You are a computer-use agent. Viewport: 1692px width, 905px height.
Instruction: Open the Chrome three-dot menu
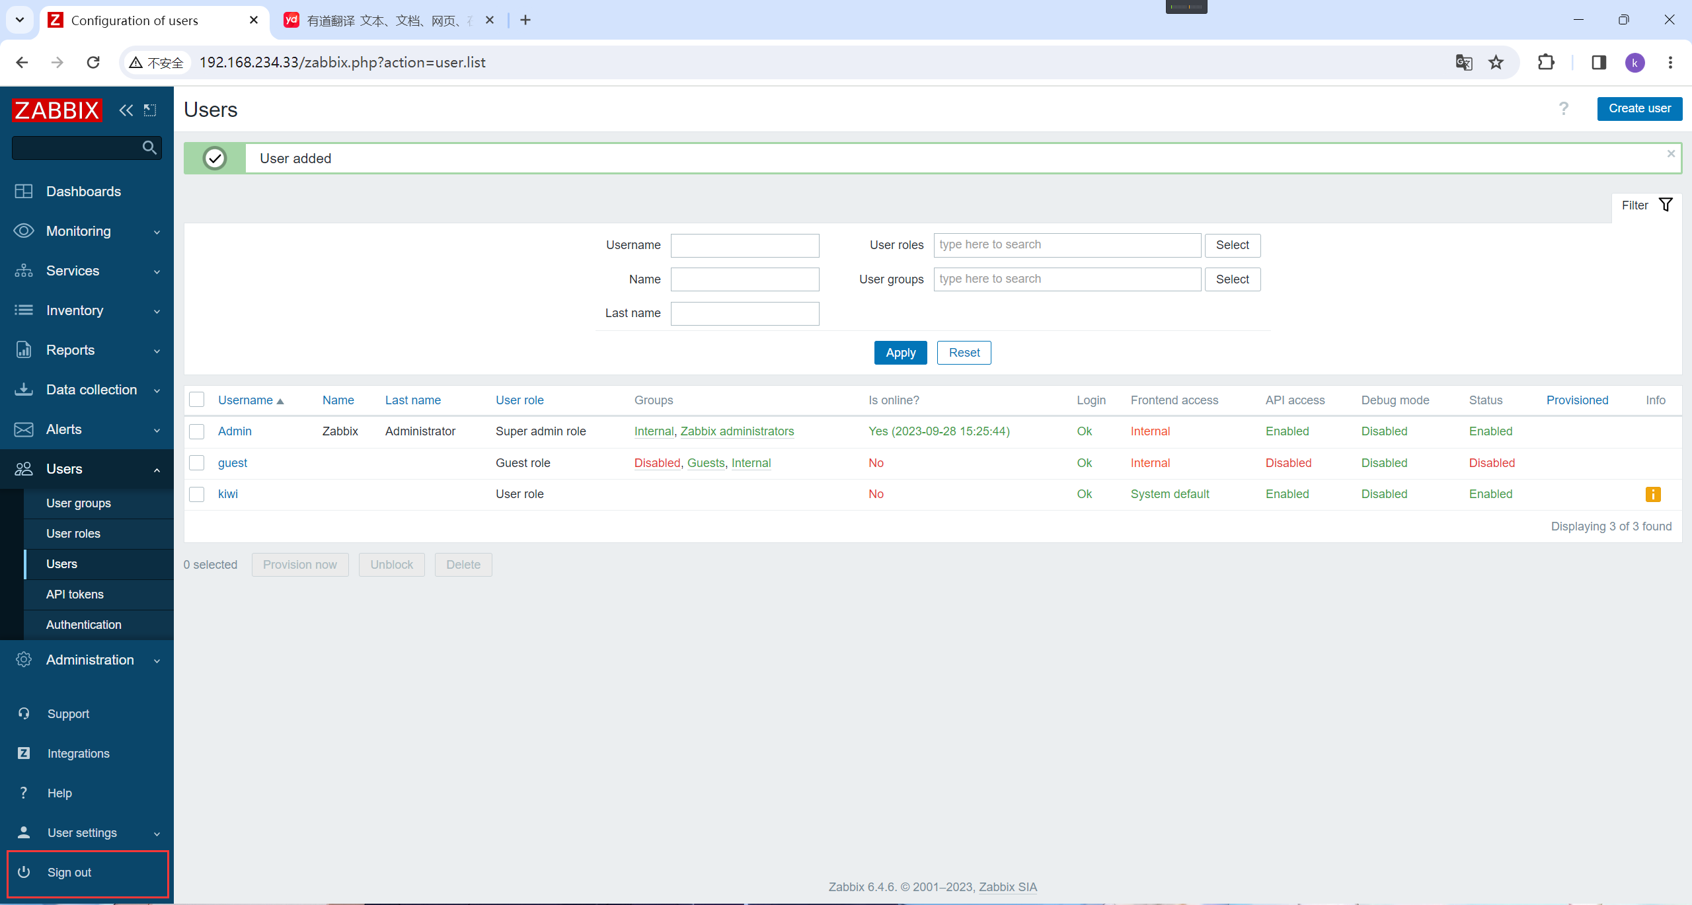coord(1670,62)
